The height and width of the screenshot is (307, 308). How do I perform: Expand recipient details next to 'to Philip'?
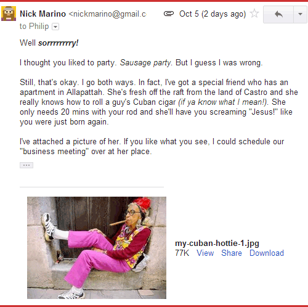click(x=55, y=27)
